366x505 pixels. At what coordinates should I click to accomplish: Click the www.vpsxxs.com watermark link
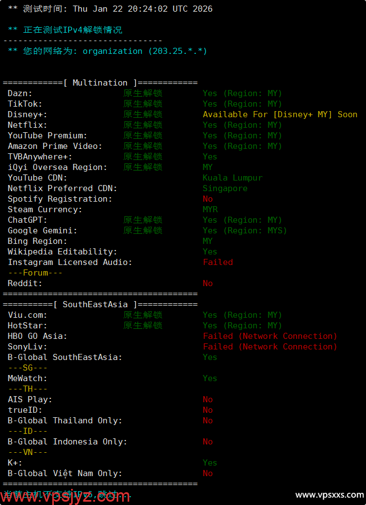pos(329,494)
